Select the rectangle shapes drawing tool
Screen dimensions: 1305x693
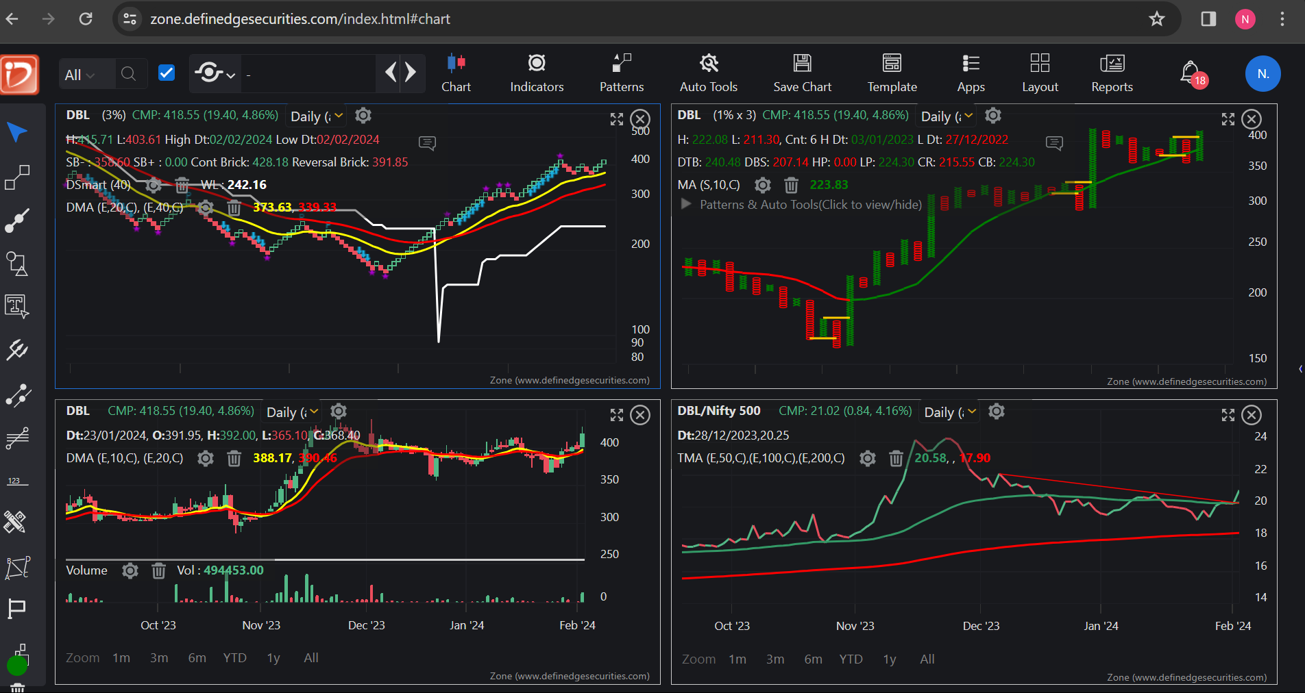tap(17, 177)
